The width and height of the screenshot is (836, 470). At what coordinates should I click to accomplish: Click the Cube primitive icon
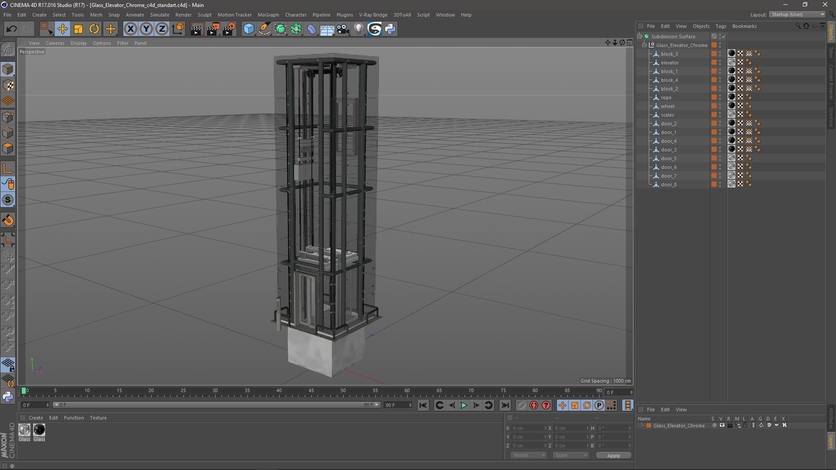tap(249, 29)
